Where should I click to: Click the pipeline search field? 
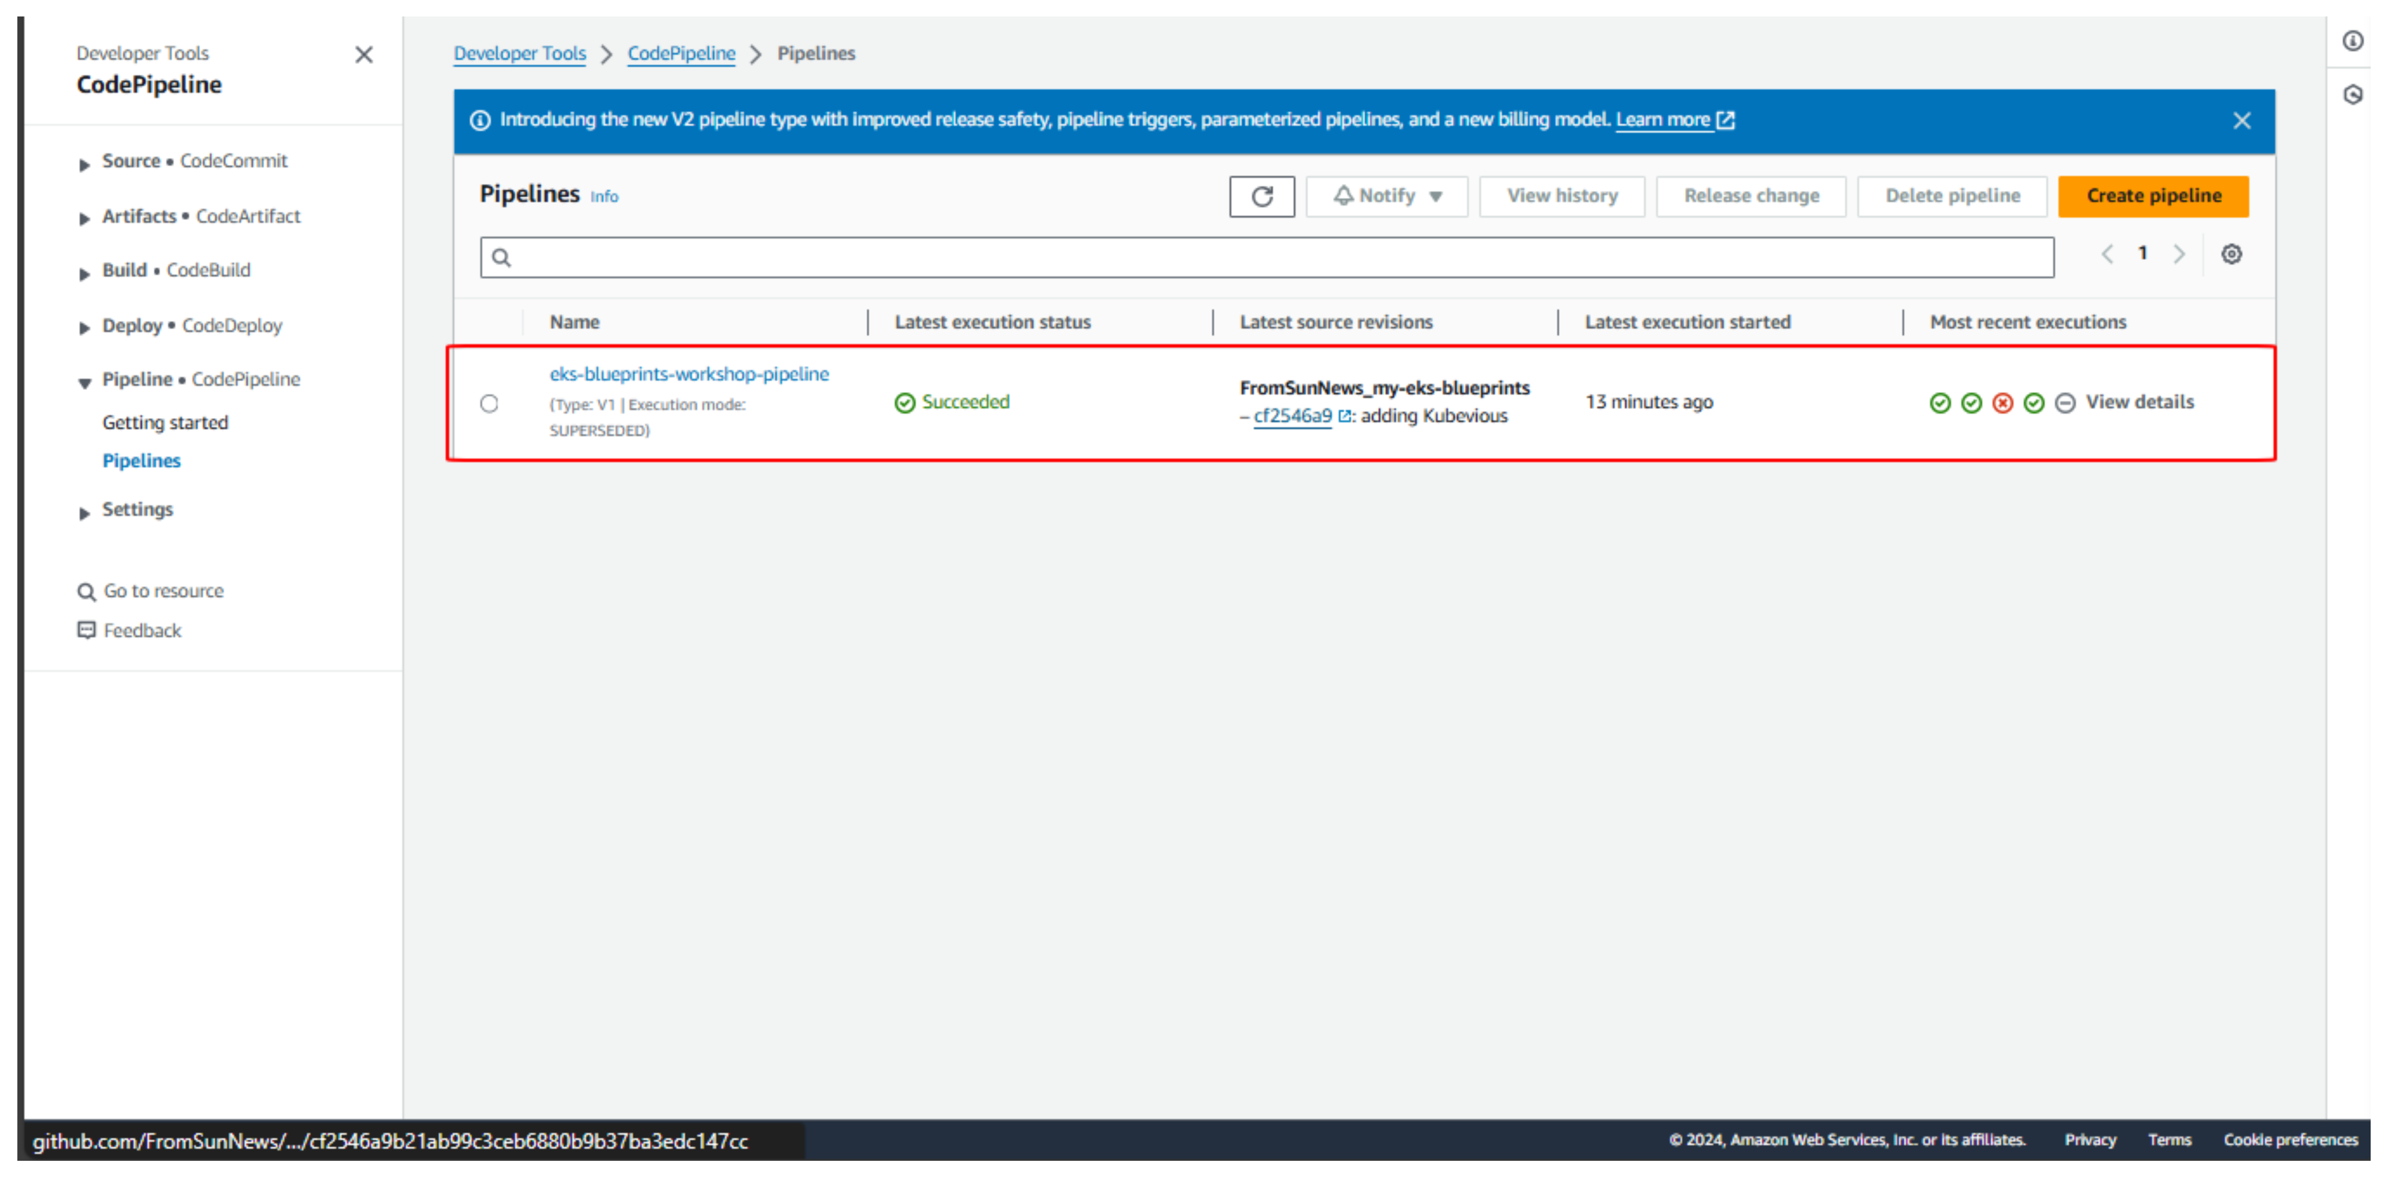point(1266,257)
